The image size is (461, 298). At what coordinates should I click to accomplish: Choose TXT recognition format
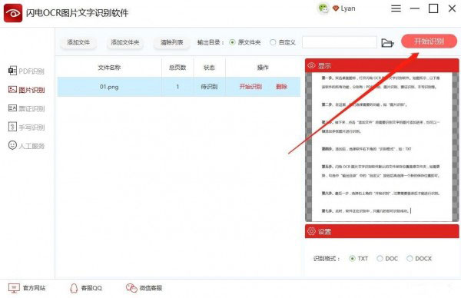pos(352,259)
